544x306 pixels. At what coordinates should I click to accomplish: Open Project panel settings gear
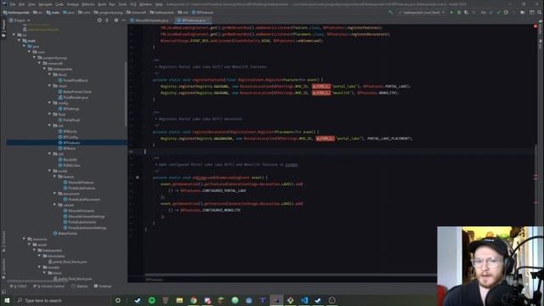click(116, 20)
